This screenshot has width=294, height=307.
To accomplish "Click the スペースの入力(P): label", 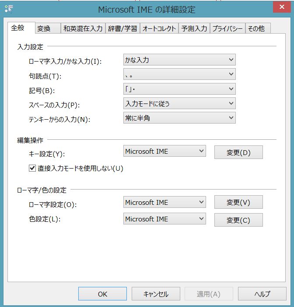I will pos(54,105).
